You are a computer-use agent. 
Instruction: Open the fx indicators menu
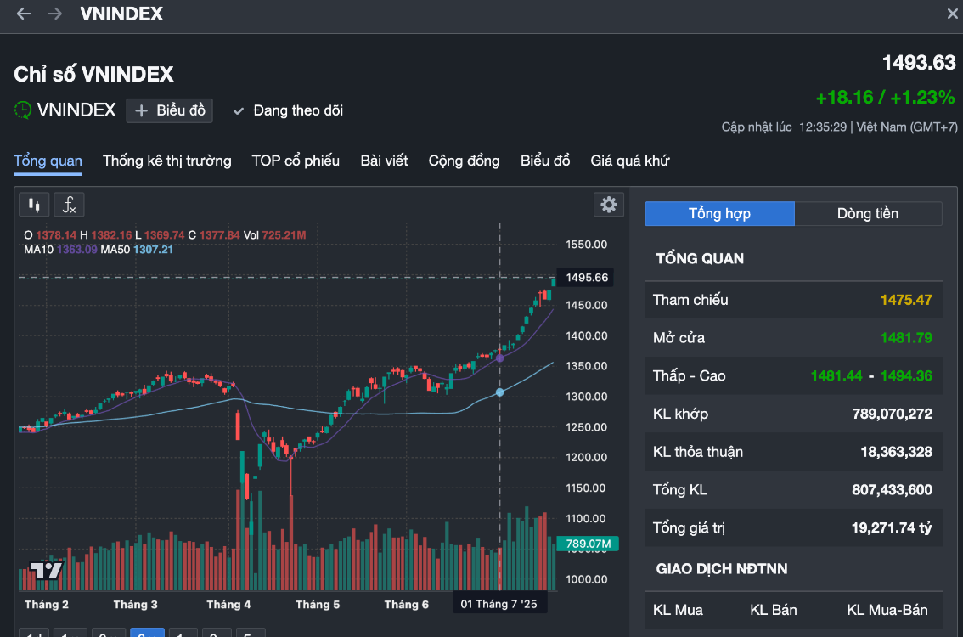[70, 205]
